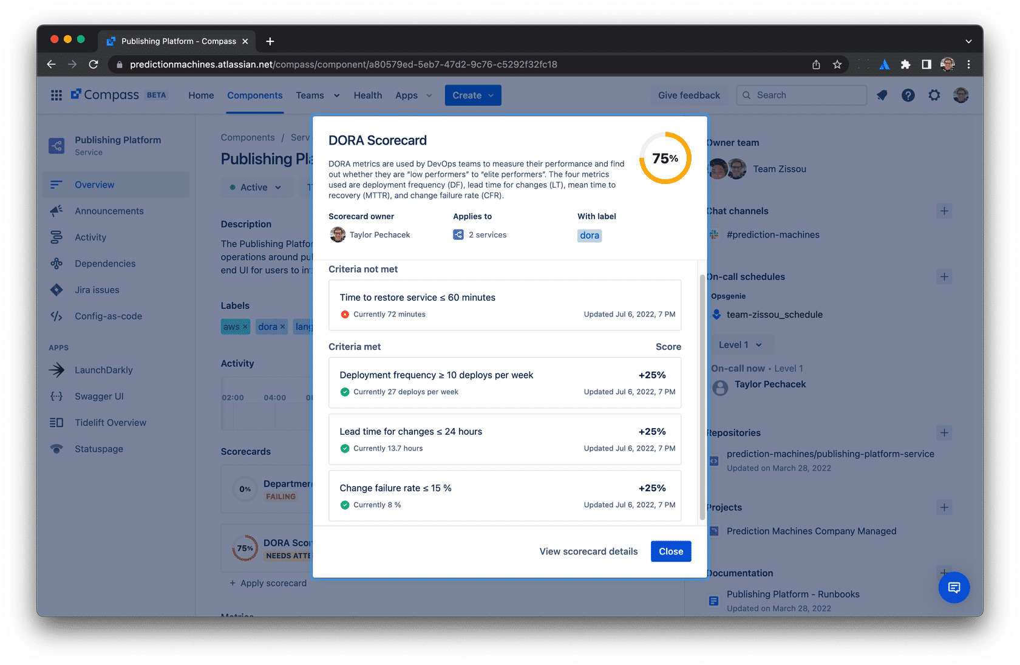Viewport: 1020px width, 665px height.
Task: Click the notifications icon in header
Action: coord(882,95)
